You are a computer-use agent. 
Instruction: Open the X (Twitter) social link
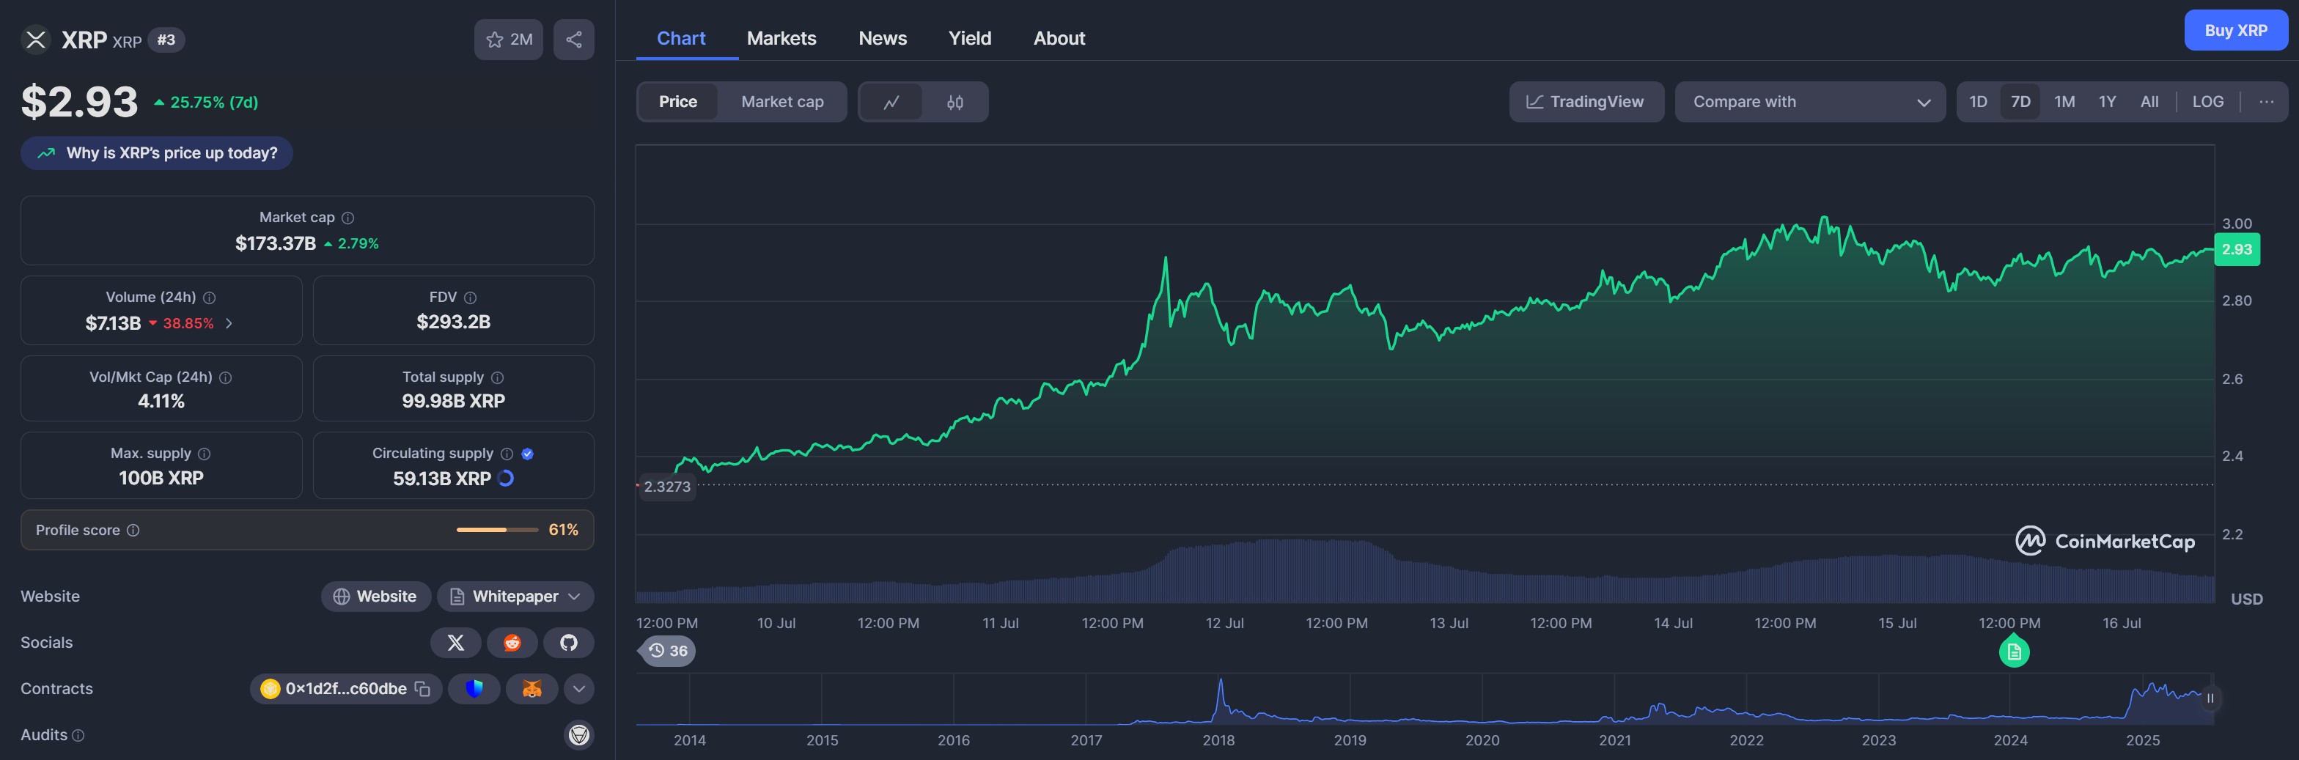click(455, 643)
